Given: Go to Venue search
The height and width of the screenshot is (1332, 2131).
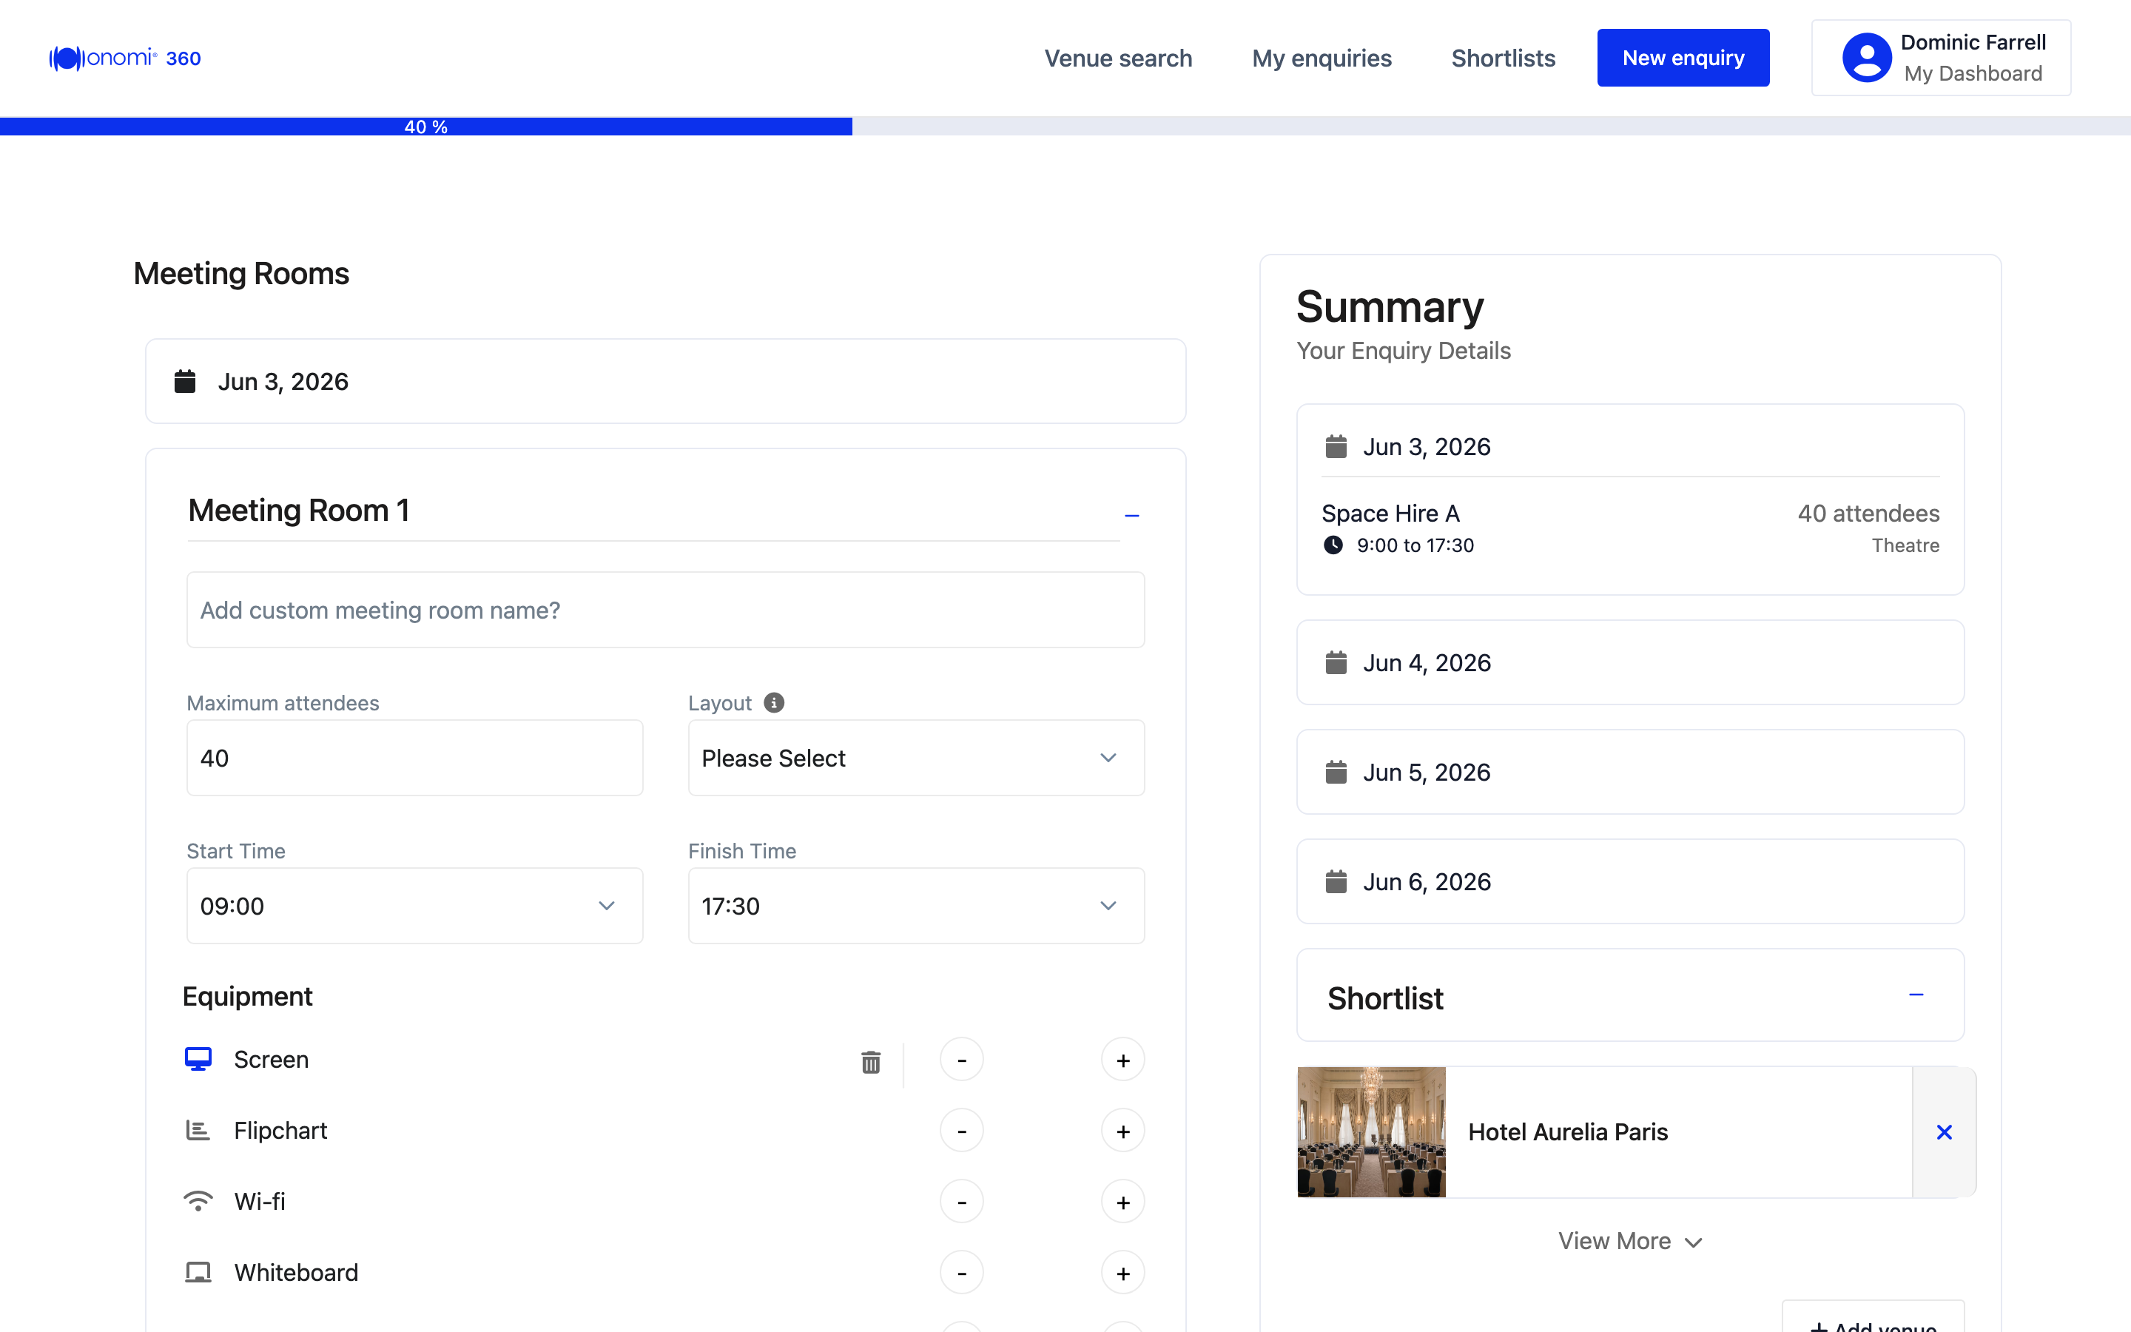Looking at the screenshot, I should click(x=1118, y=58).
